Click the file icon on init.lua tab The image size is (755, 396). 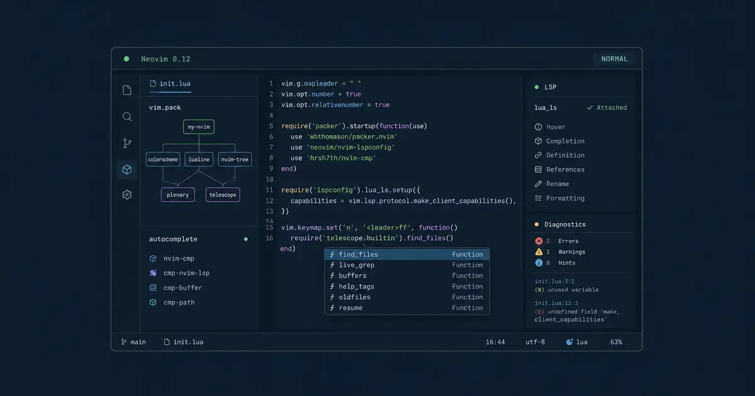pos(153,83)
